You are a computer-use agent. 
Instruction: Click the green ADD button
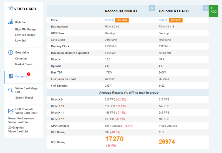point(213,11)
